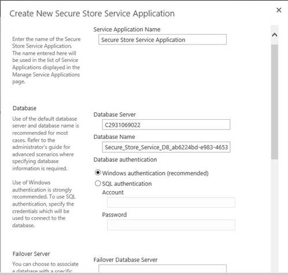Click the Database Server field C2931069022
This screenshot has height=275, width=288.
tap(166, 124)
